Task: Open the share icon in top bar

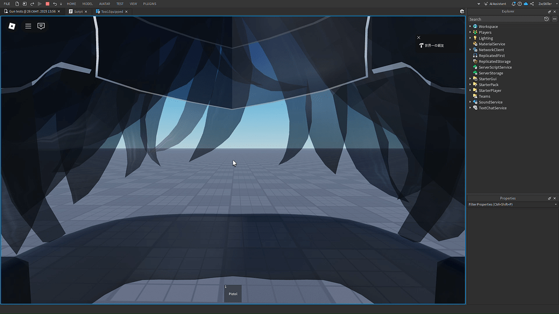Action: 532,4
